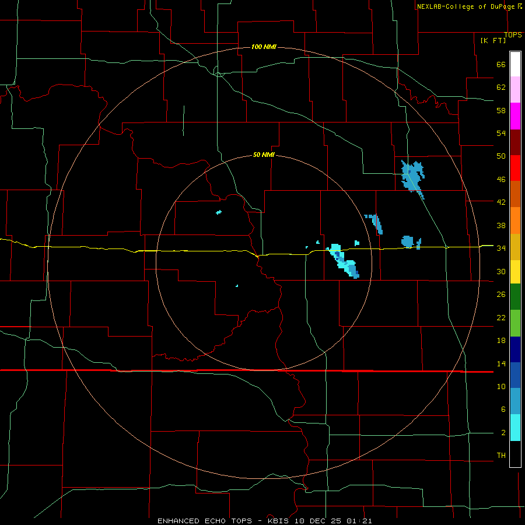Screen dimensions: 525x525
Task: Click the legend value "54"
Action: tap(501, 133)
